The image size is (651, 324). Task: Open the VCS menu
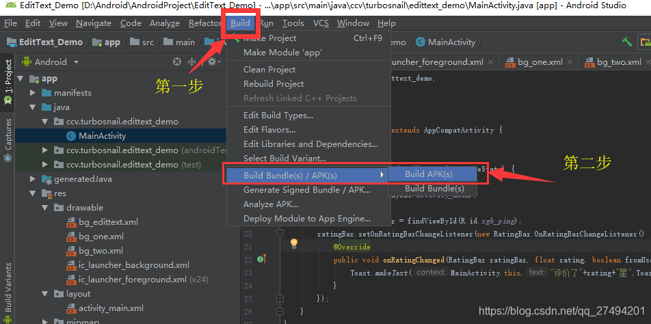(321, 23)
